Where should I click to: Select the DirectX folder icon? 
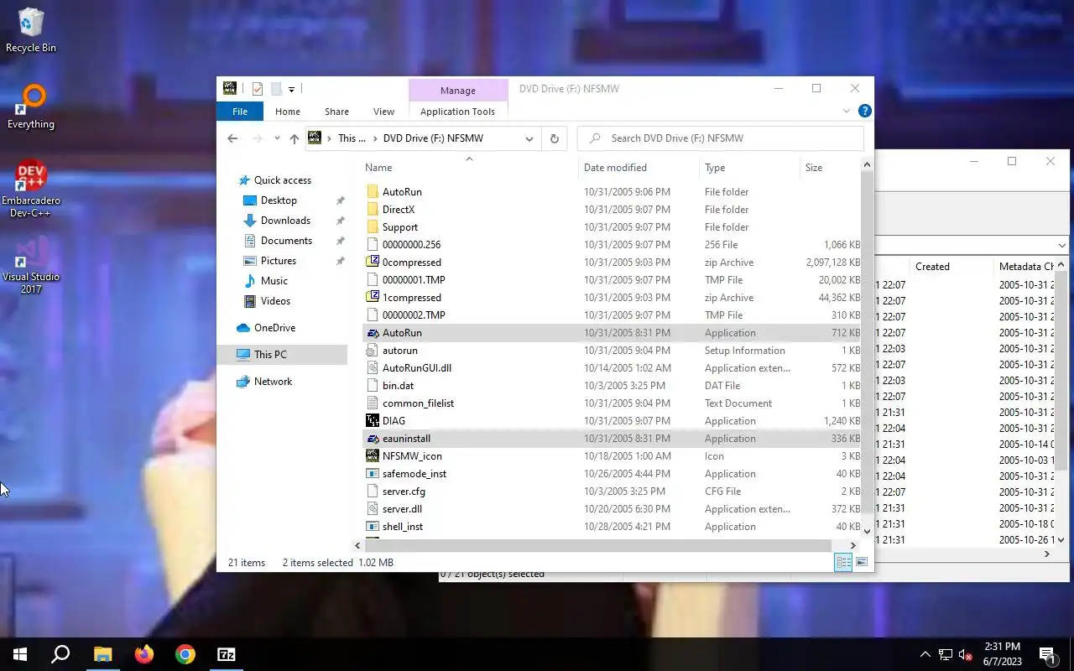373,210
